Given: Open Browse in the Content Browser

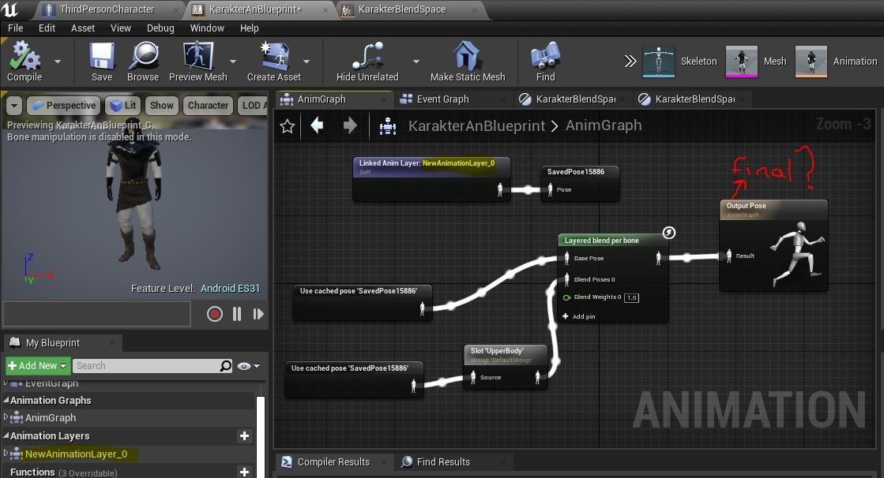Looking at the screenshot, I should [143, 62].
